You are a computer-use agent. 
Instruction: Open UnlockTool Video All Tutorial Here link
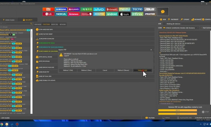pyautogui.click(x=170, y=102)
